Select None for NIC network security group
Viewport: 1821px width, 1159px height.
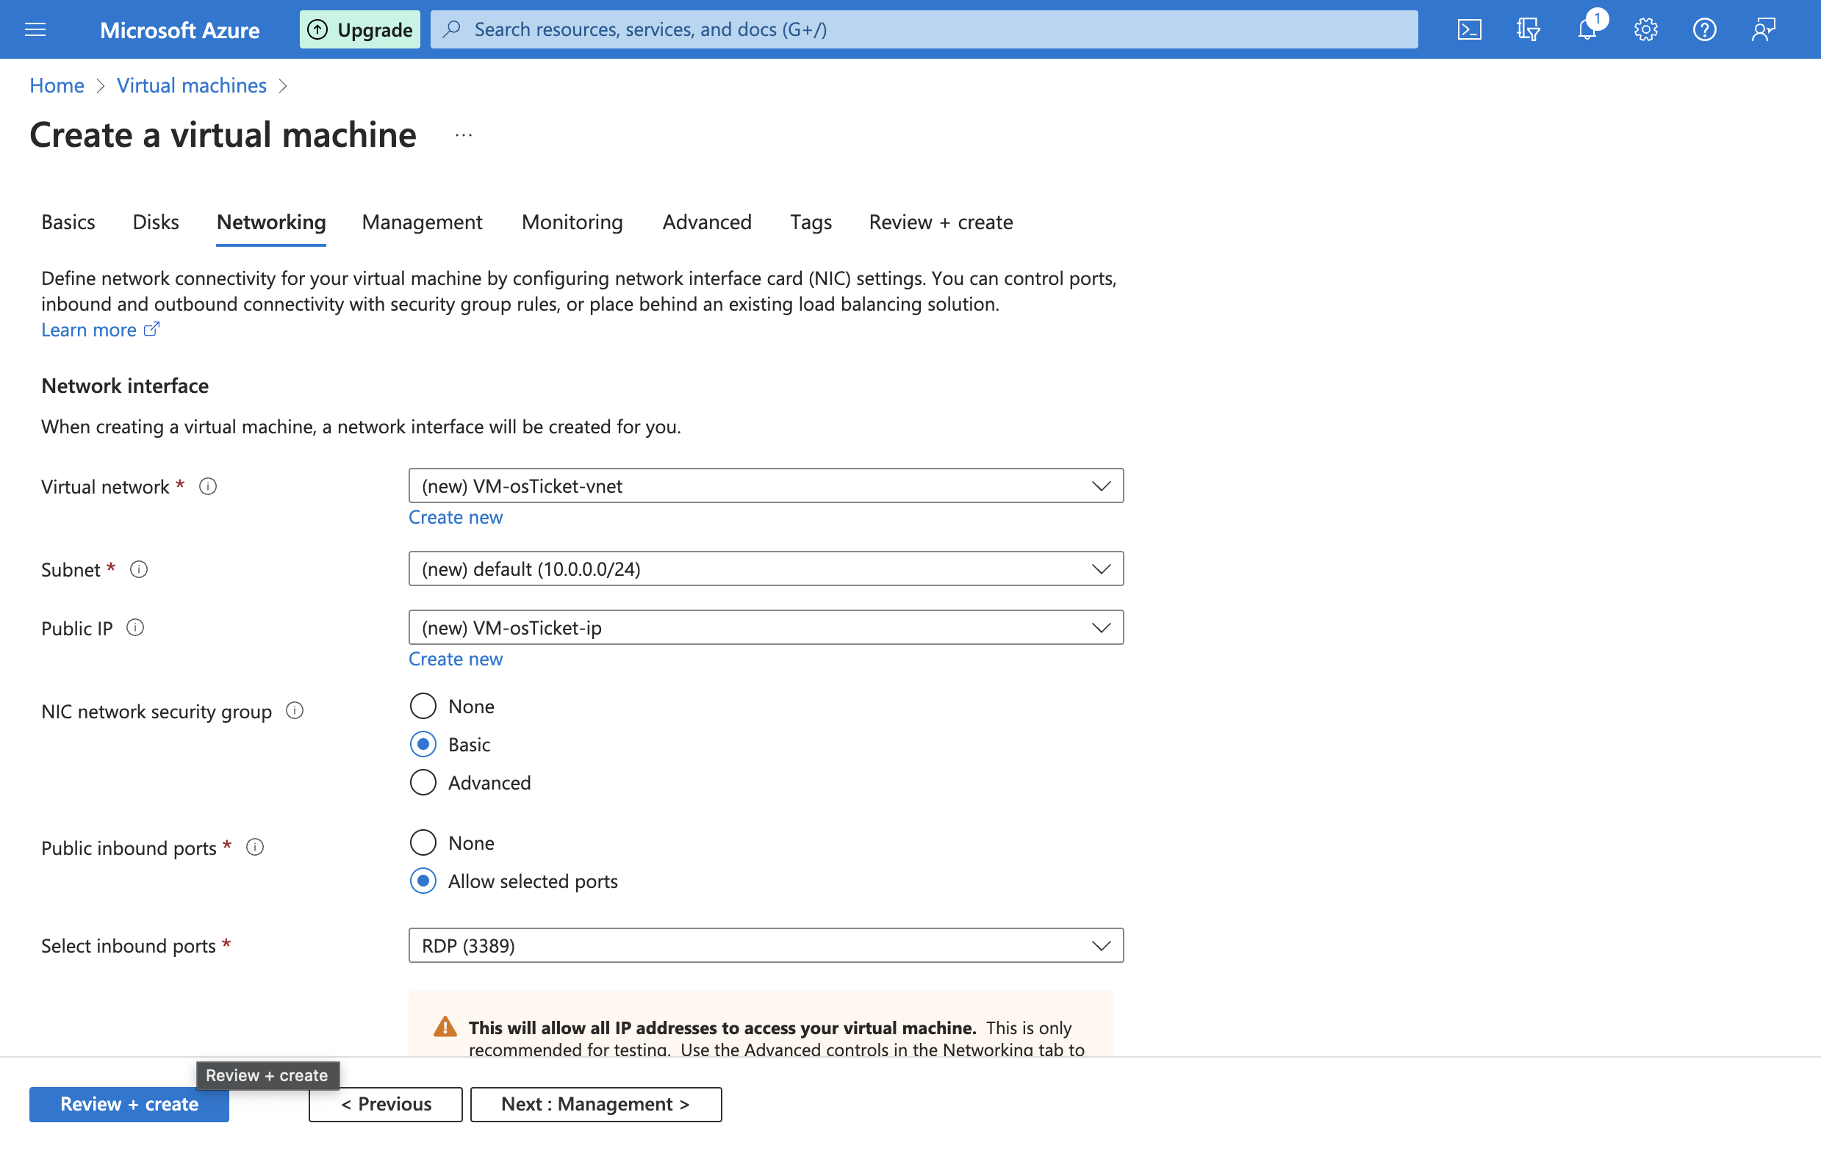423,706
